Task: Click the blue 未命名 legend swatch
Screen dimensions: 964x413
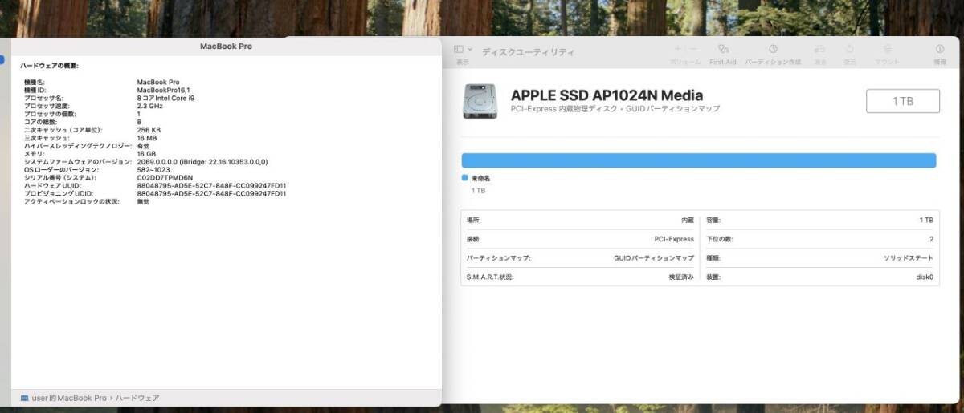Action: pyautogui.click(x=464, y=178)
